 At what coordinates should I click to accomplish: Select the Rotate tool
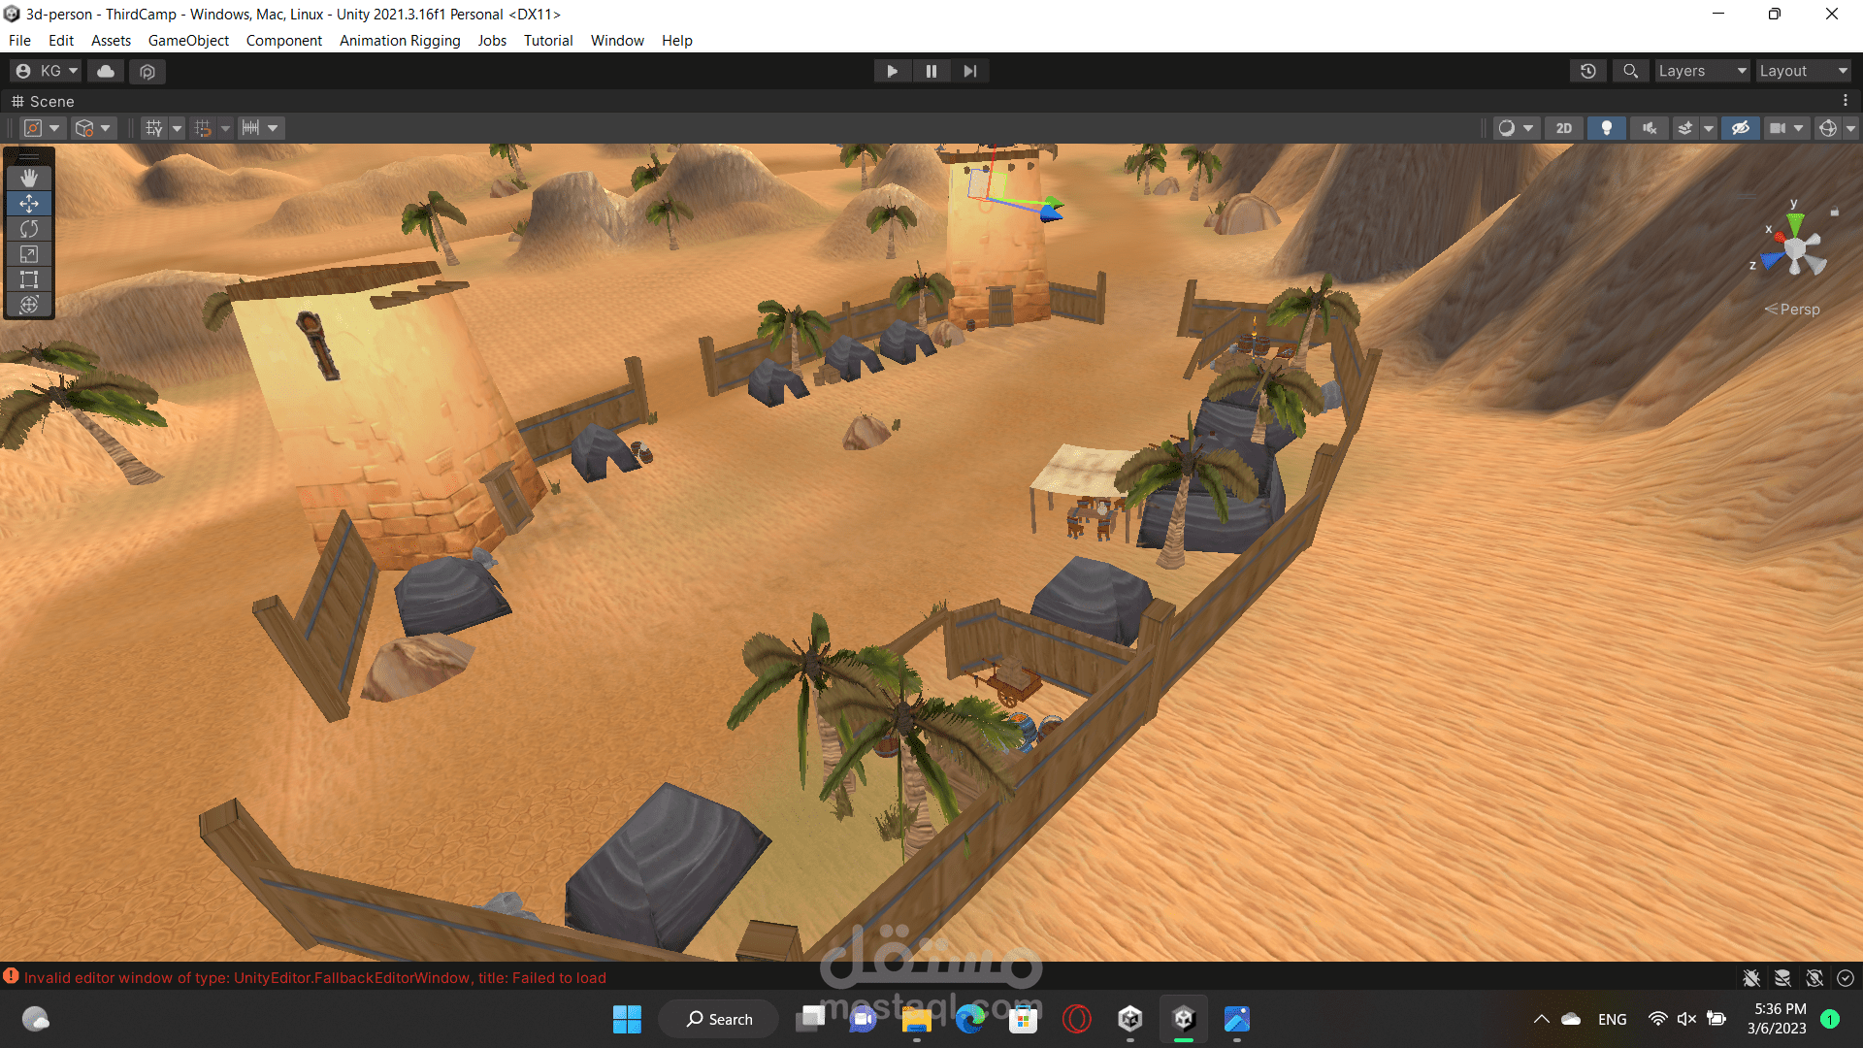tap(29, 229)
